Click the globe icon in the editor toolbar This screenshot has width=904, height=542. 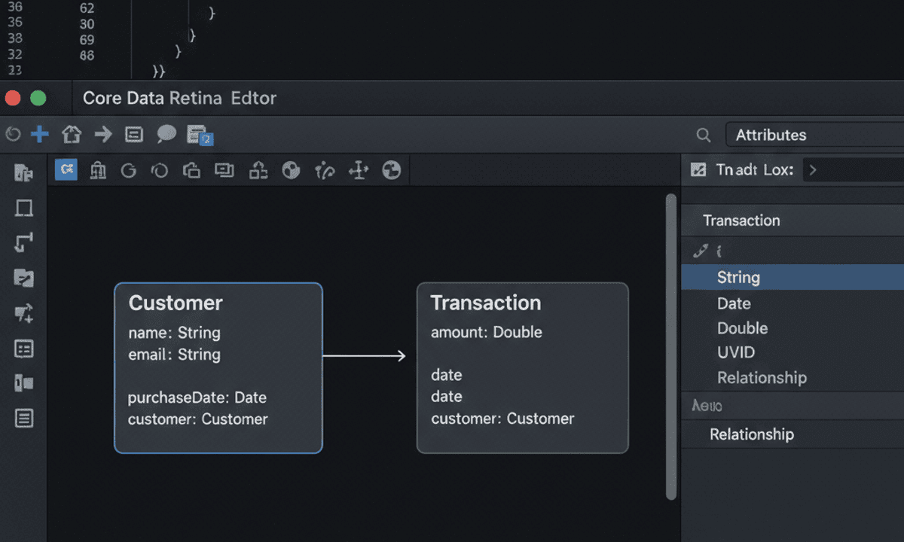tap(391, 170)
